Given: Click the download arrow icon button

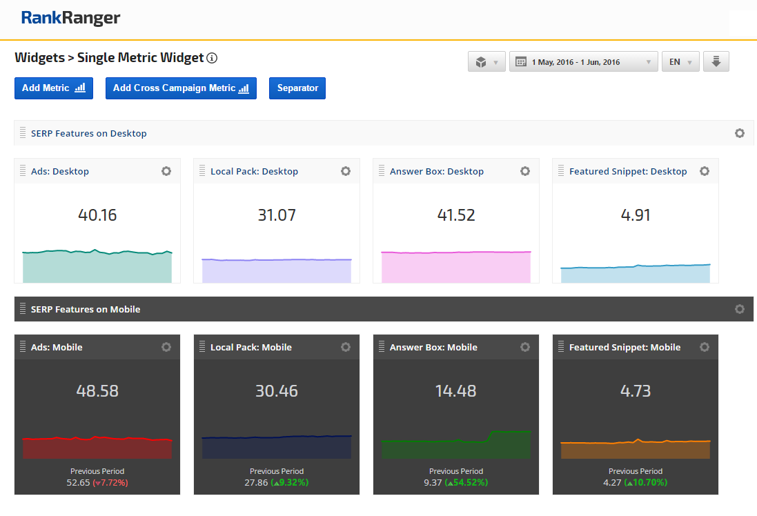Looking at the screenshot, I should 716,61.
